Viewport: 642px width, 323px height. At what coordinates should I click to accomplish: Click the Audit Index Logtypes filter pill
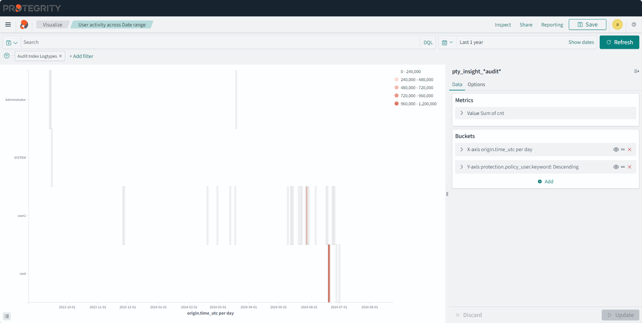pos(37,56)
